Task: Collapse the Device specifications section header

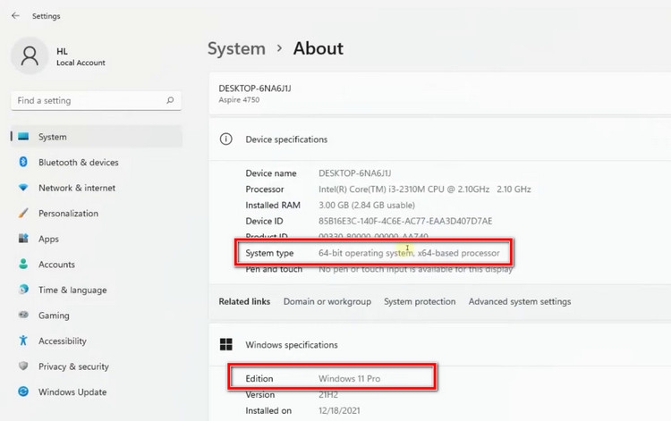Action: point(440,139)
